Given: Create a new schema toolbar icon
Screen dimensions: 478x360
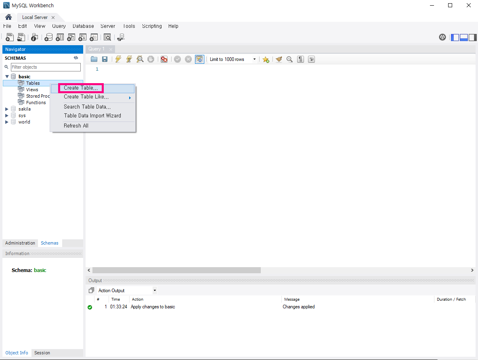Looking at the screenshot, I should [48, 37].
